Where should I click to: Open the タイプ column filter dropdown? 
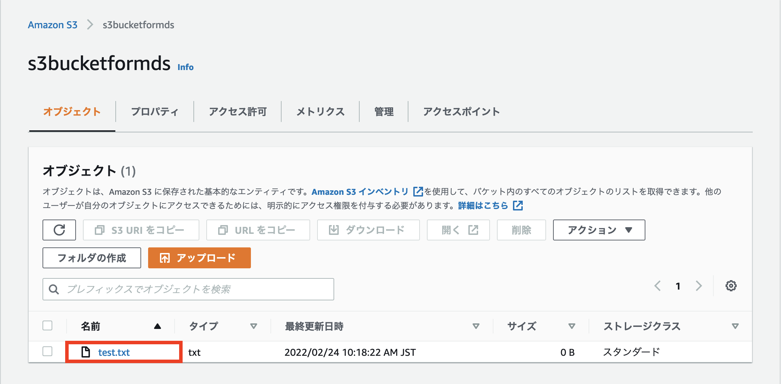pos(254,327)
